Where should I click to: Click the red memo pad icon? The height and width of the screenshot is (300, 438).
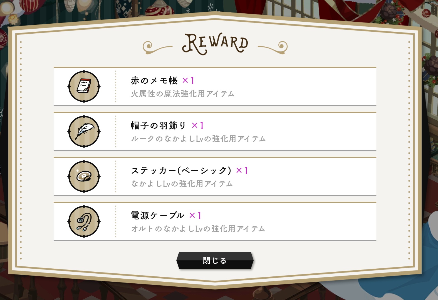pos(84,86)
